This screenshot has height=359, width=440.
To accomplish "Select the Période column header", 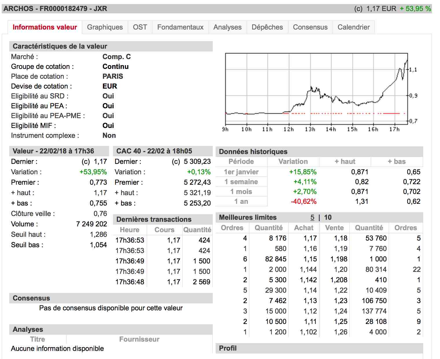I will point(241,162).
